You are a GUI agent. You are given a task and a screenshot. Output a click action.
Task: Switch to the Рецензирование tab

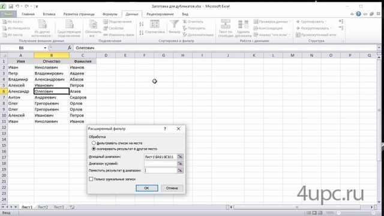(x=160, y=14)
